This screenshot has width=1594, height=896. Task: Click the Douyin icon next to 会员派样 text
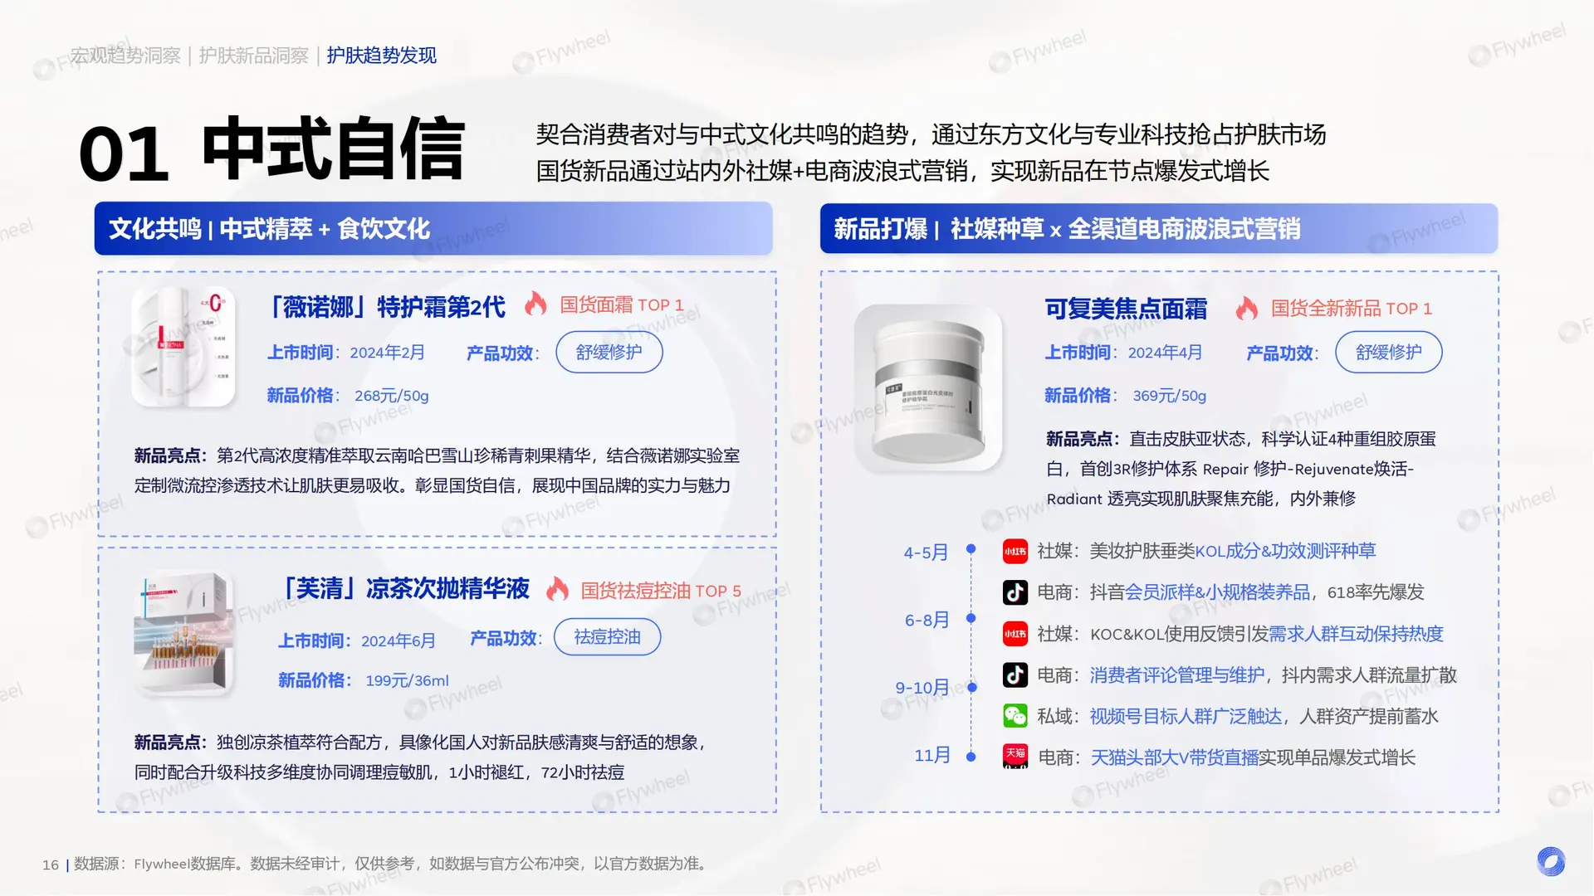[1015, 592]
